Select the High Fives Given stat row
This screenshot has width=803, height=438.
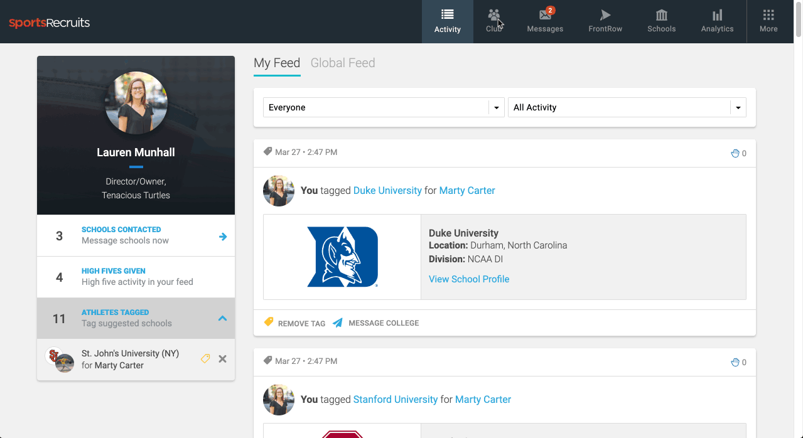[x=136, y=277]
